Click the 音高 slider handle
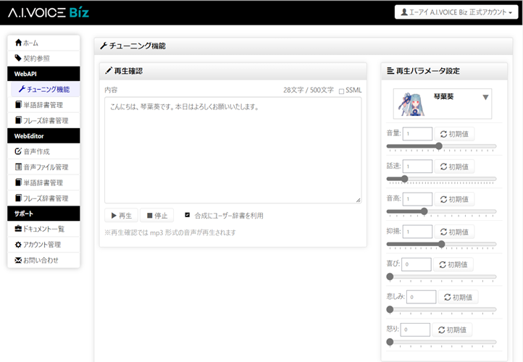This screenshot has width=523, height=362. click(424, 211)
